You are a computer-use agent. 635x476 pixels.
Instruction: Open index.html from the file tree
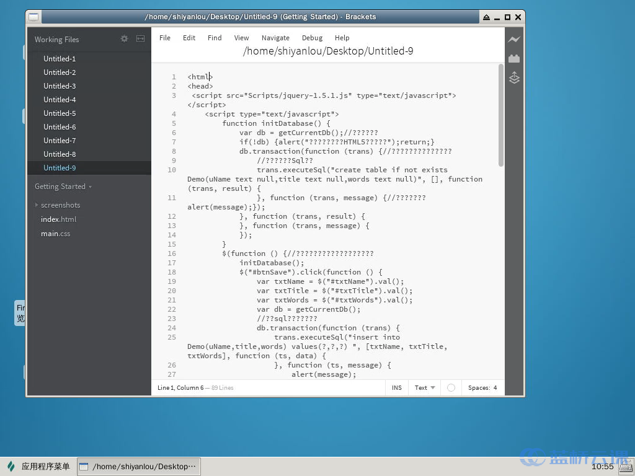tap(58, 219)
